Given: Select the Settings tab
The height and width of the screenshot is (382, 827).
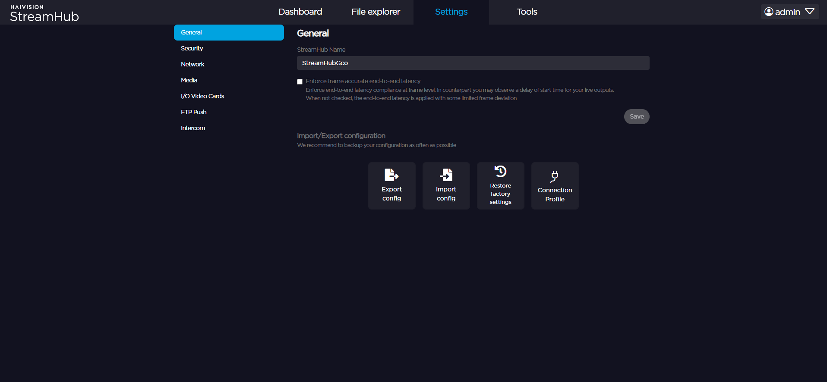Looking at the screenshot, I should point(451,12).
